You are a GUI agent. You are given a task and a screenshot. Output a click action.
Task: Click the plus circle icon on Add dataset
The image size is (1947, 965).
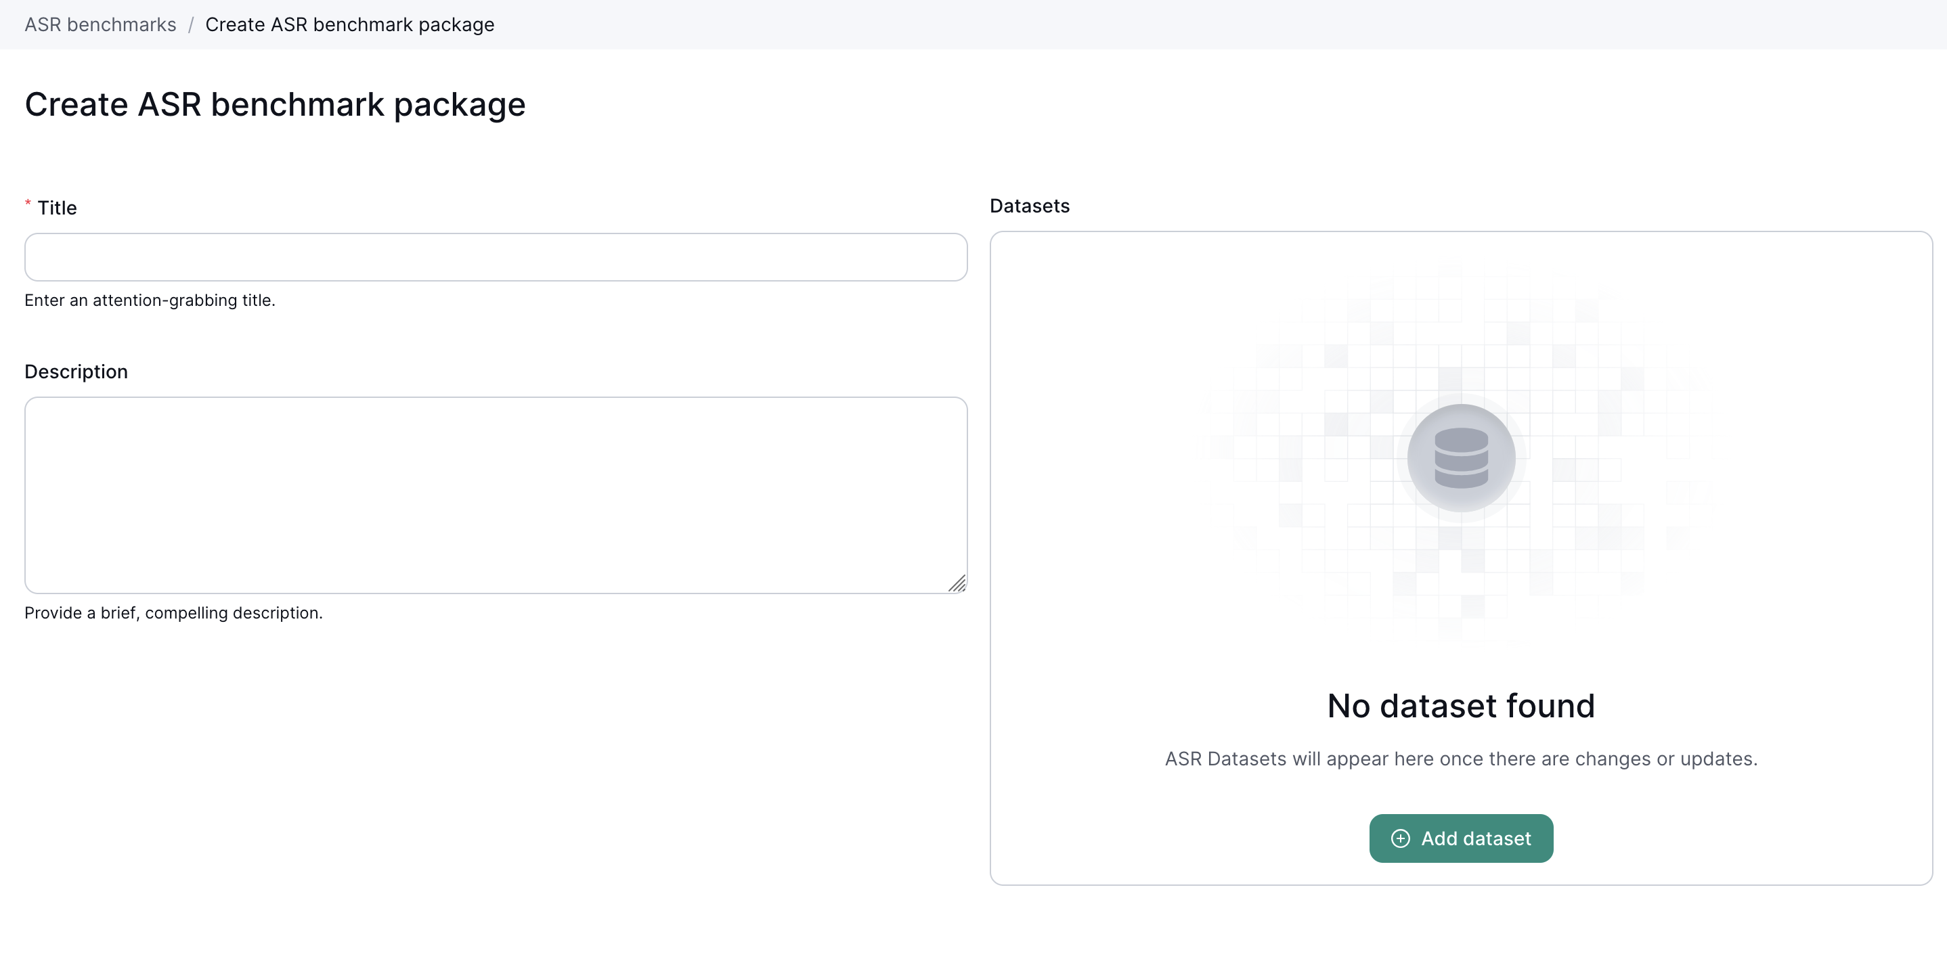click(x=1400, y=838)
